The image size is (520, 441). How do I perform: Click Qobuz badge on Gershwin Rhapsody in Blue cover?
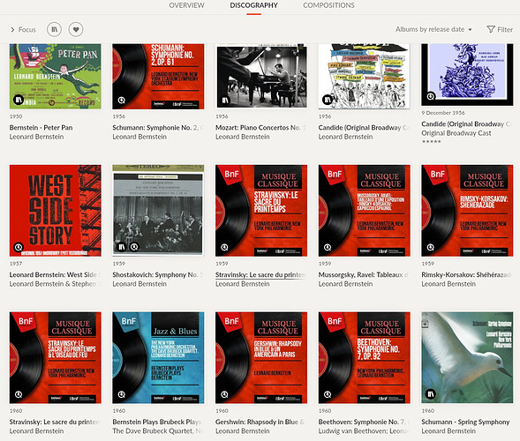(224, 394)
